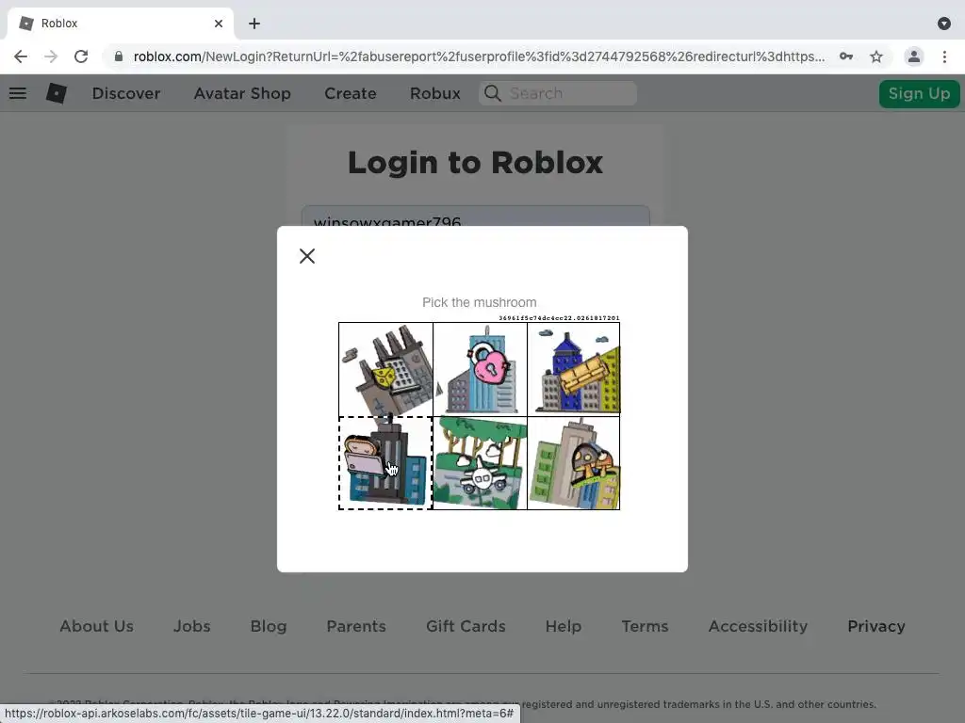Open the Avatar Shop menu item
965x723 pixels.
pyautogui.click(x=242, y=93)
